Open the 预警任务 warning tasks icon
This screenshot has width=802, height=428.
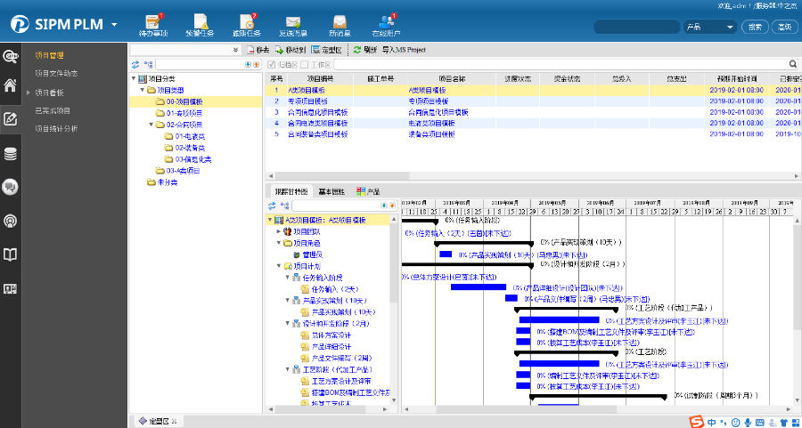(x=200, y=21)
